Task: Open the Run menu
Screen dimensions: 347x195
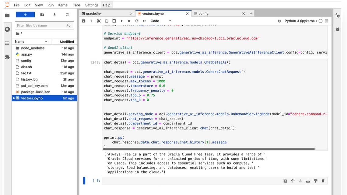Action: click(51, 5)
